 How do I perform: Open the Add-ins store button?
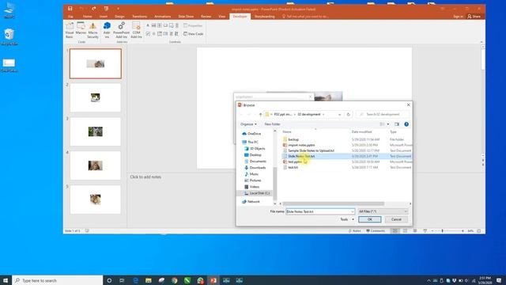click(x=107, y=30)
